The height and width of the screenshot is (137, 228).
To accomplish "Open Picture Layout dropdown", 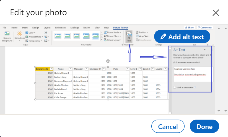I will click(113, 40).
